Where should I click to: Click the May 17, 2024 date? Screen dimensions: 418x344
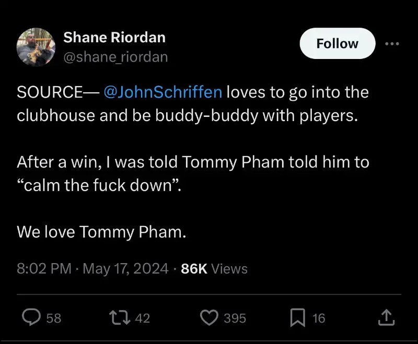125,269
